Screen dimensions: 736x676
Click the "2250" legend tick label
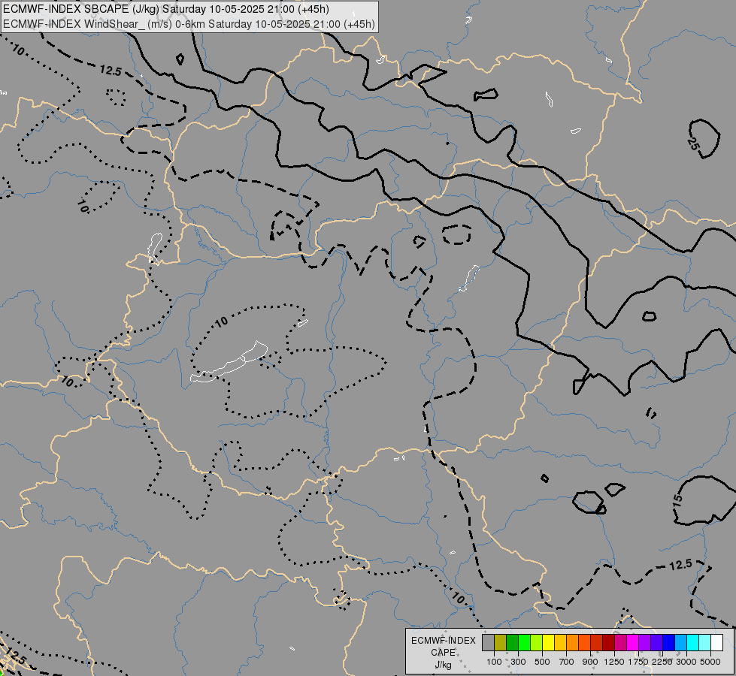662,662
